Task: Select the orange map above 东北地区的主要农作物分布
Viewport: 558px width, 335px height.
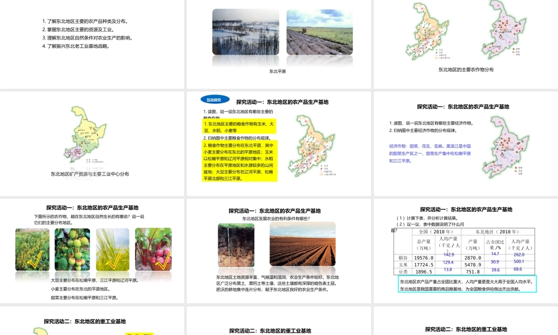Action: click(429, 31)
